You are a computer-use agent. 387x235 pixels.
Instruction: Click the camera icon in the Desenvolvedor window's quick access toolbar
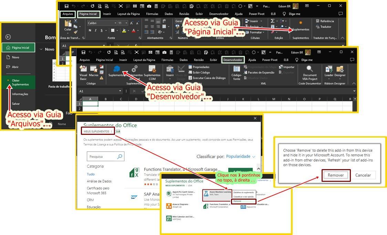pos(164,52)
